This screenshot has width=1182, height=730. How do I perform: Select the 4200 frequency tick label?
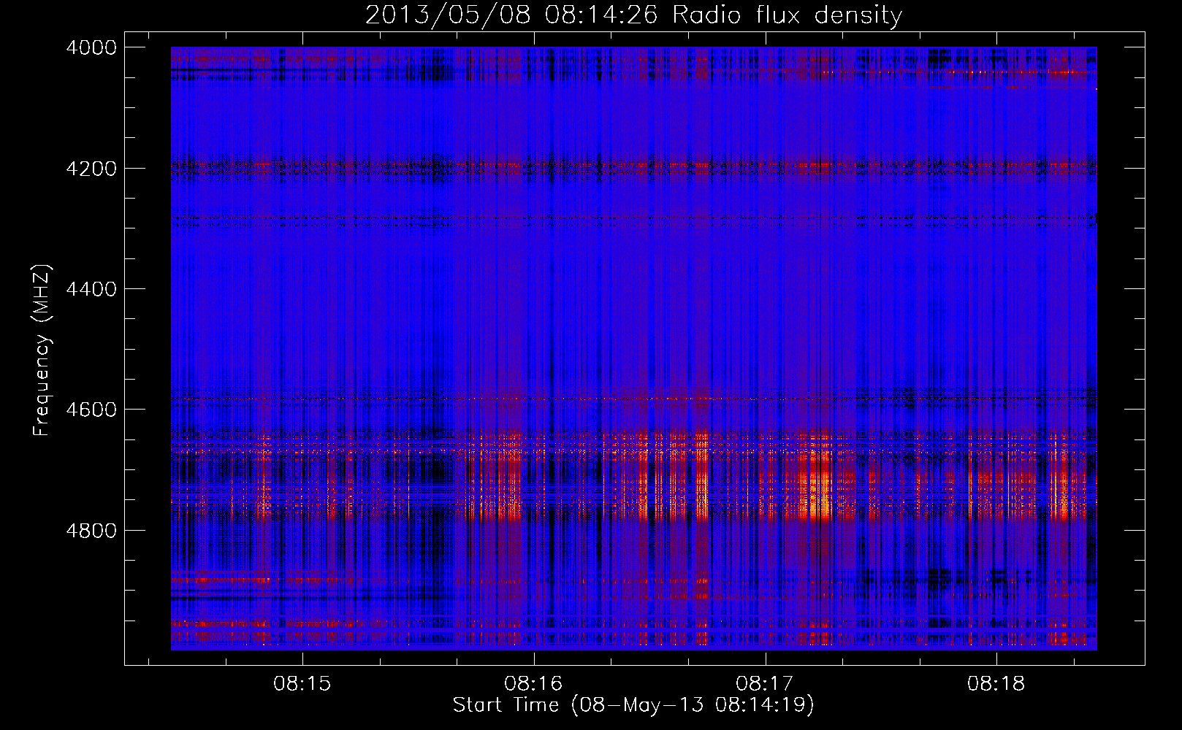[x=91, y=169]
